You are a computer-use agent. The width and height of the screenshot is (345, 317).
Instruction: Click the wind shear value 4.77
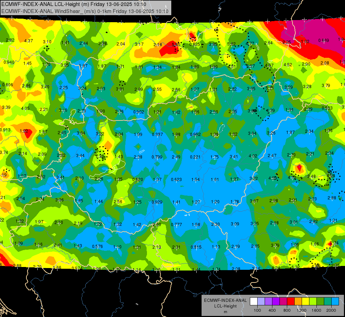click(x=250, y=44)
